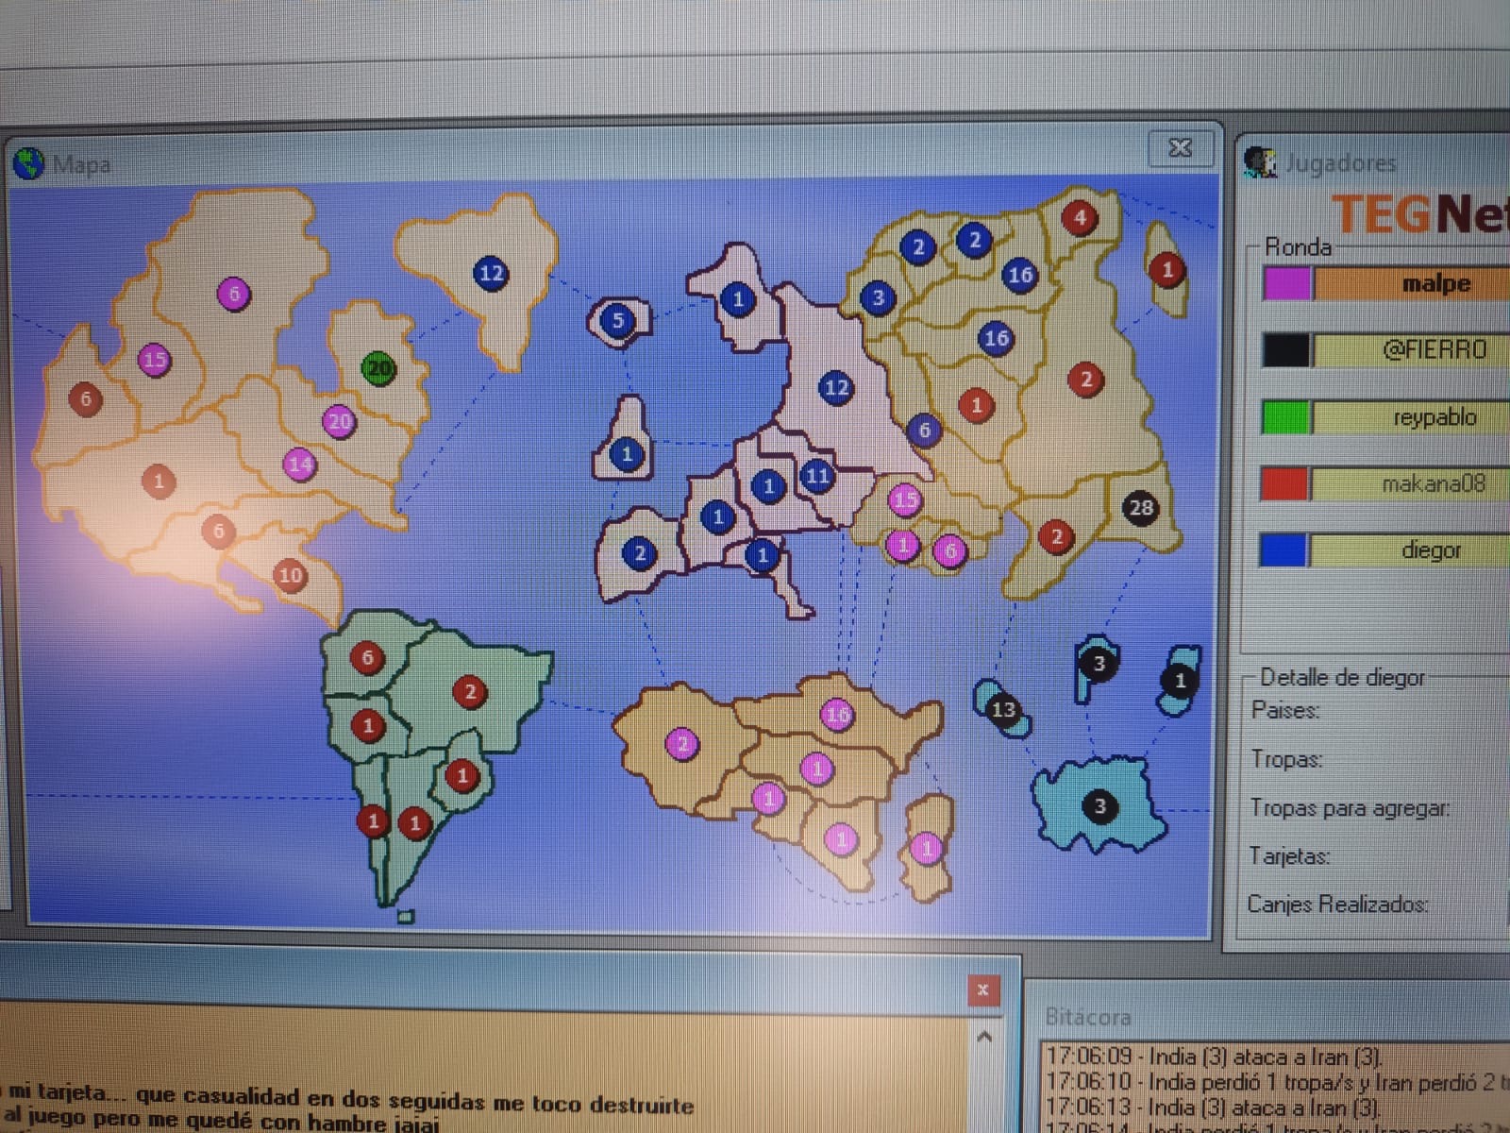Select player malpe in the Ronda list
Image resolution: width=1510 pixels, height=1133 pixels.
pyautogui.click(x=1434, y=283)
